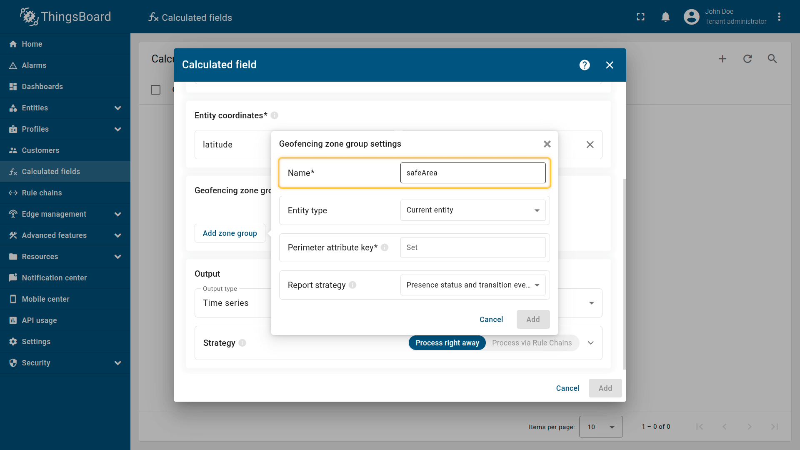Click the Report strategy info icon
This screenshot has width=800, height=450.
click(352, 285)
